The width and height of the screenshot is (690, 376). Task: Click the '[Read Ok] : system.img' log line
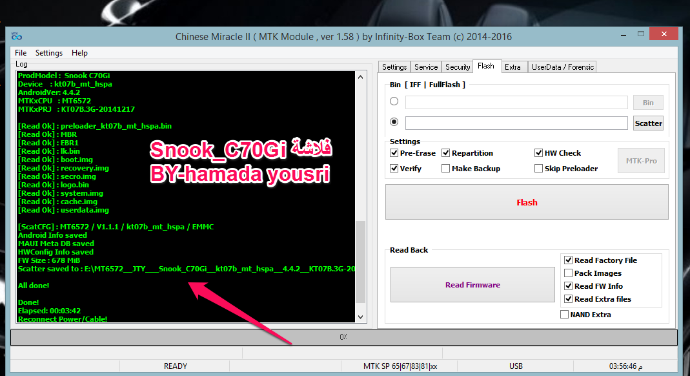point(61,193)
